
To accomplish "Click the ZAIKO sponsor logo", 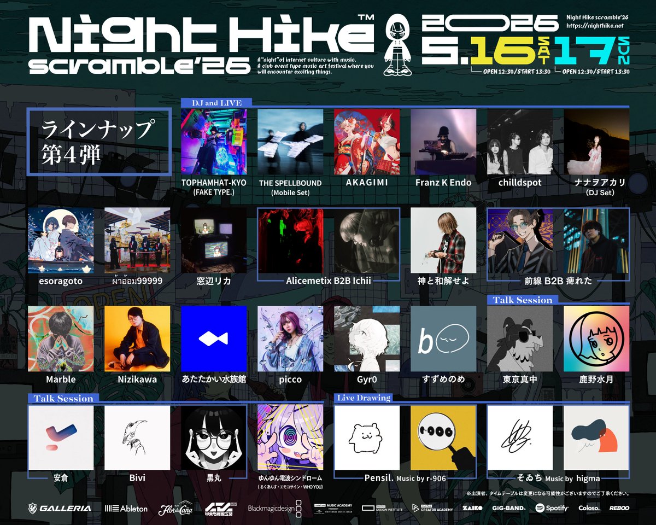I will [474, 507].
